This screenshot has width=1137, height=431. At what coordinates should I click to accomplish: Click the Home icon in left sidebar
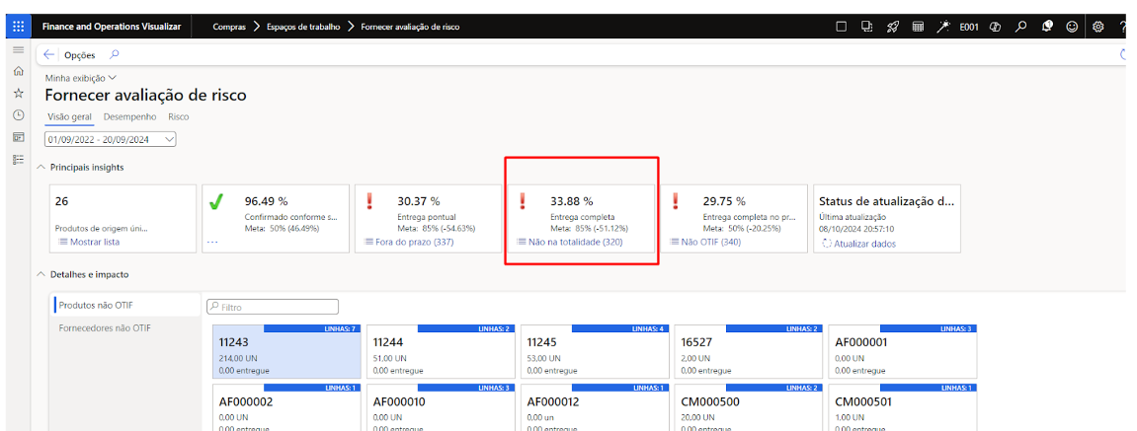pyautogui.click(x=18, y=71)
